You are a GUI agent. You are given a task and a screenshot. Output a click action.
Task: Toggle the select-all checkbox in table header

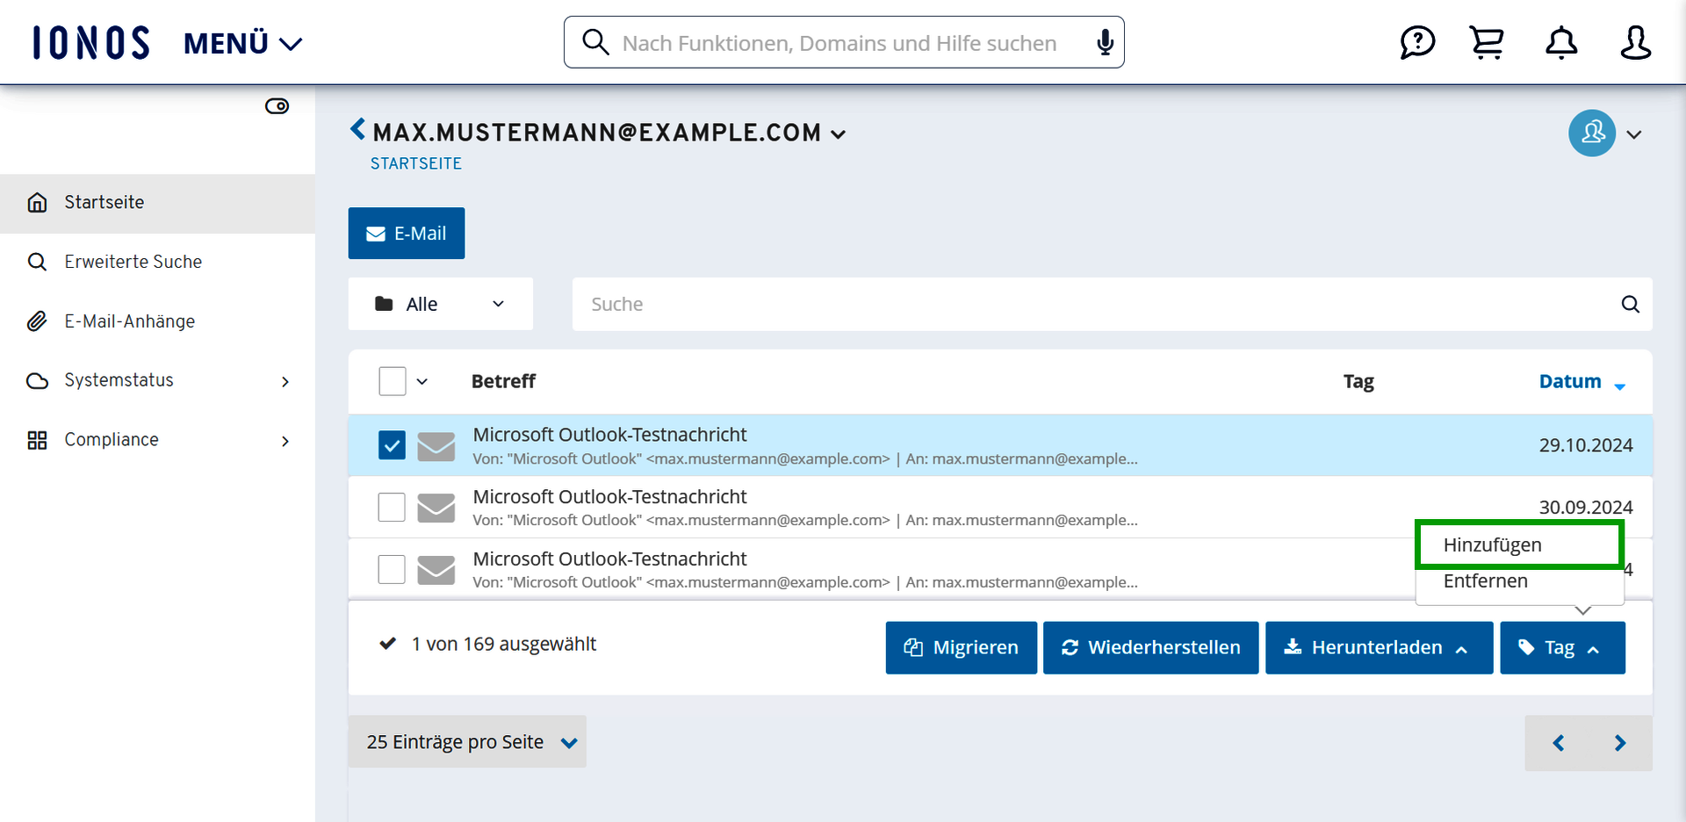[x=393, y=381]
